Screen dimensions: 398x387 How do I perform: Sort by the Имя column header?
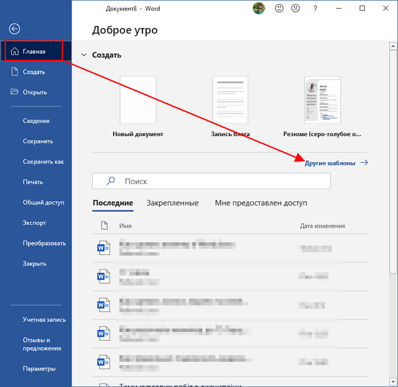(x=125, y=226)
